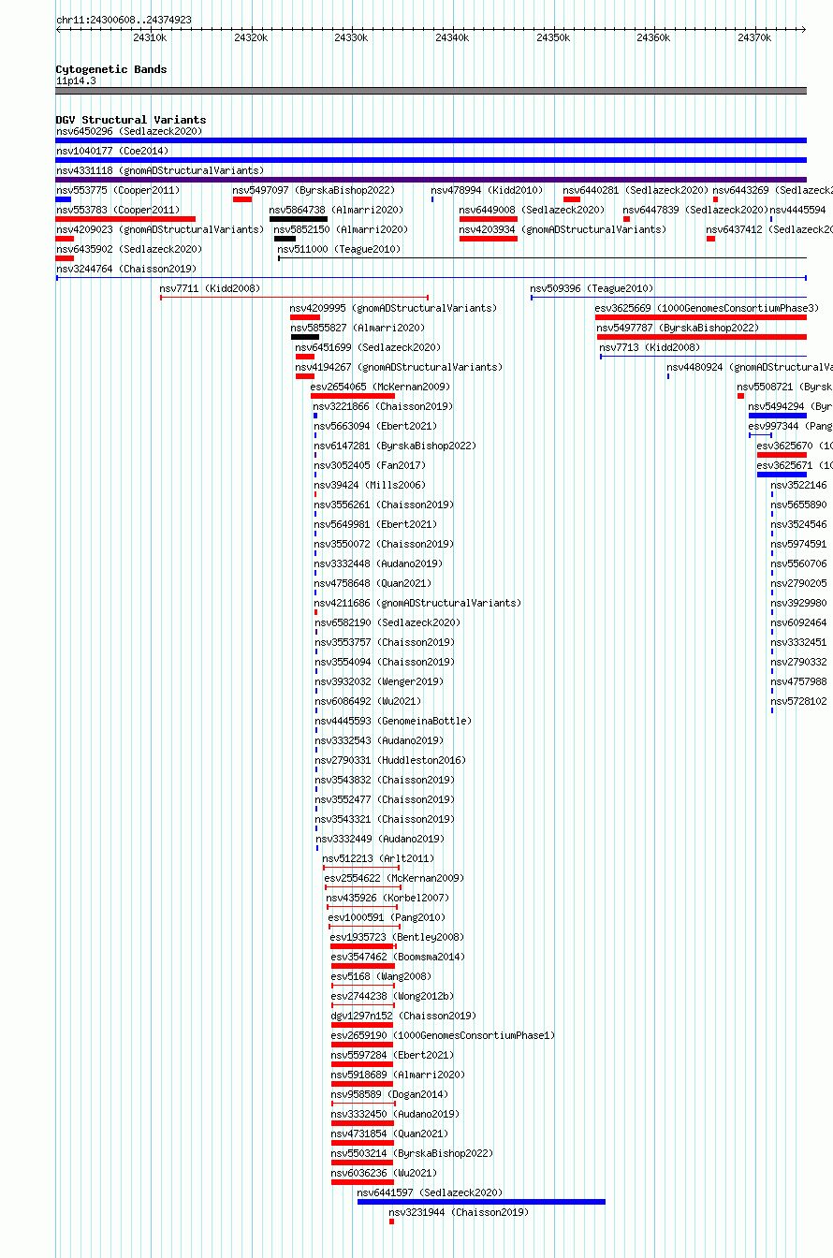Viewport: 833px width, 1258px height.
Task: Select esv2744238 (Wong2012b) variant
Action: [392, 996]
